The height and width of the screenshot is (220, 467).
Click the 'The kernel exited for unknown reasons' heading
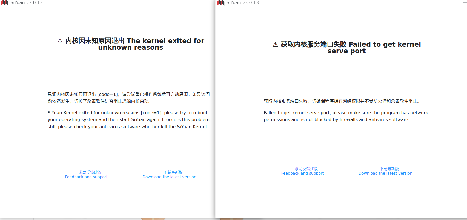131,44
